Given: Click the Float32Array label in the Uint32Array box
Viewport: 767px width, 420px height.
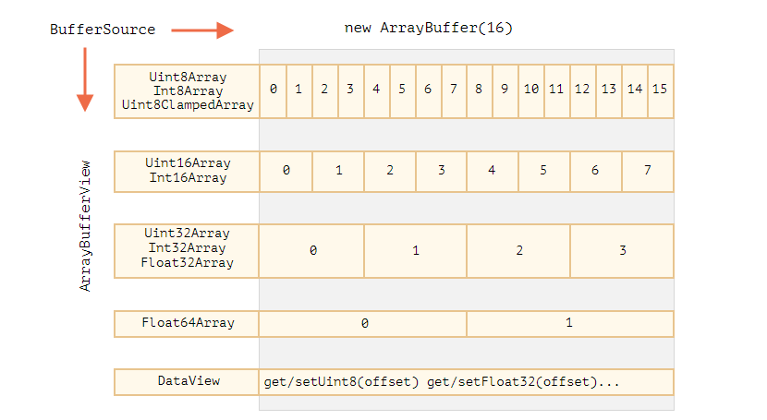Looking at the screenshot, I should point(188,263).
